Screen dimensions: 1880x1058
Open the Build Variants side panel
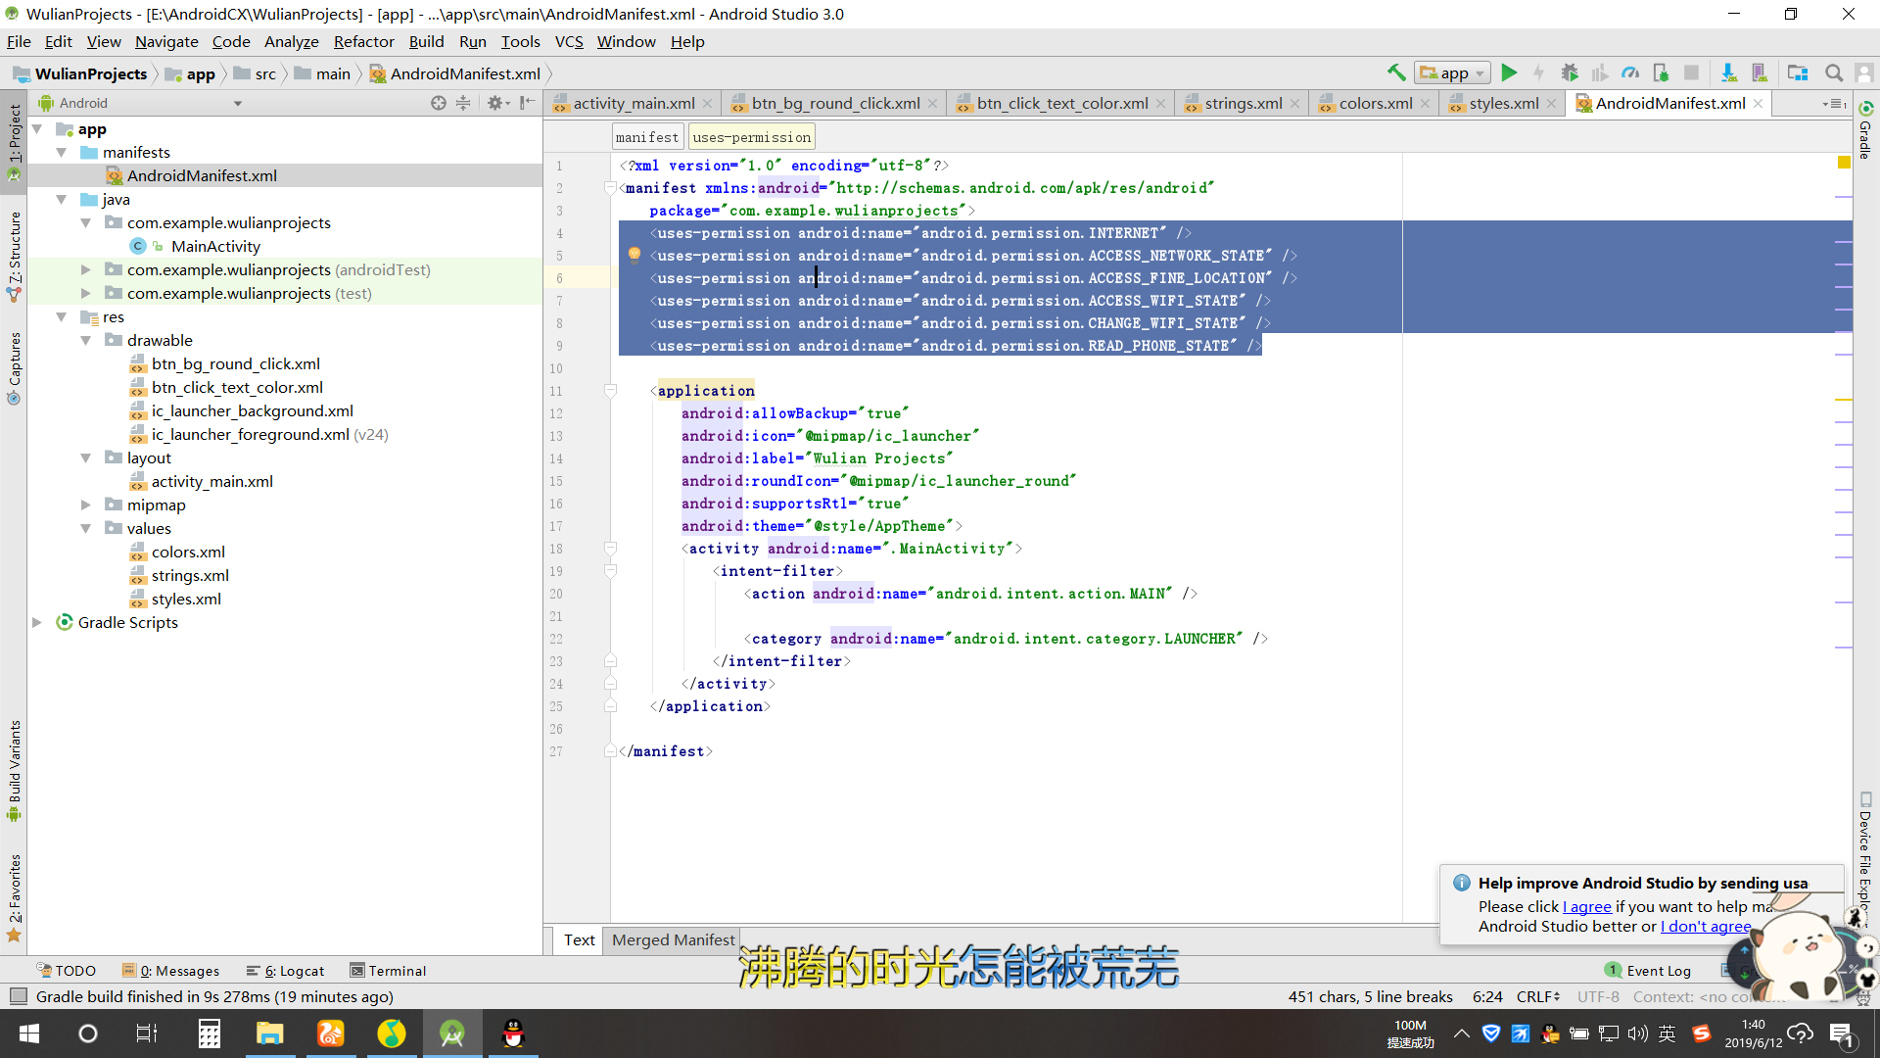tap(14, 771)
